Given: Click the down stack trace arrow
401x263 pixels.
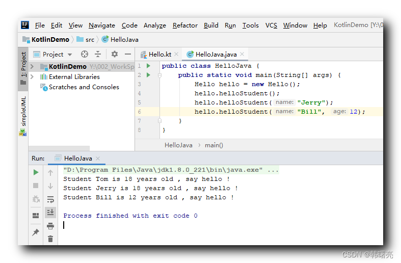Looking at the screenshot, I should click(x=50, y=186).
